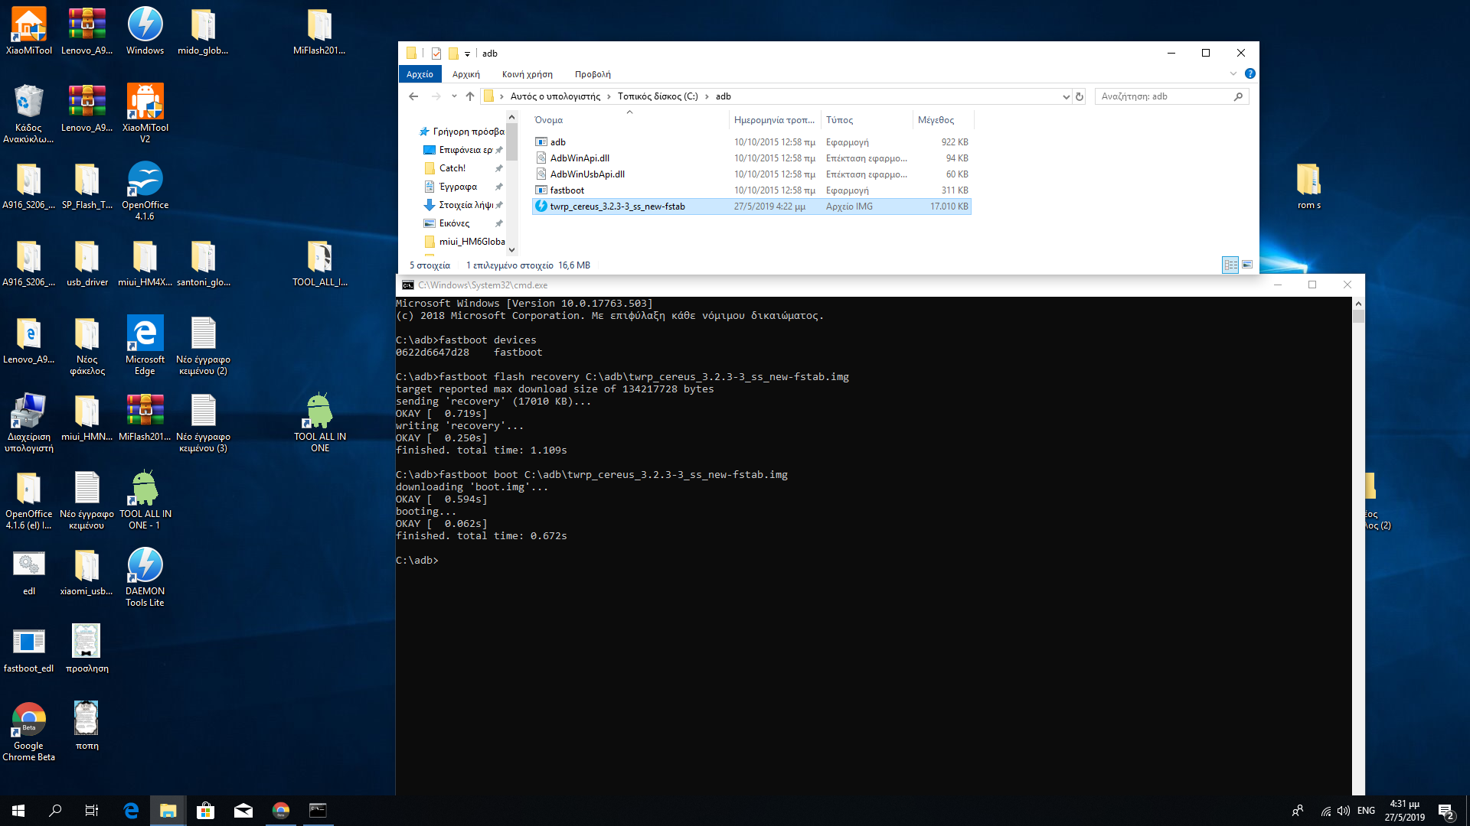Navigate to Τοπικός δίσκος (C:) breadcrumb
Screen dimensions: 1470x826
[657, 96]
